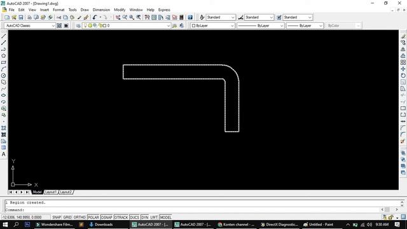Click the Zoom Realtime magnifier icon

point(125,17)
